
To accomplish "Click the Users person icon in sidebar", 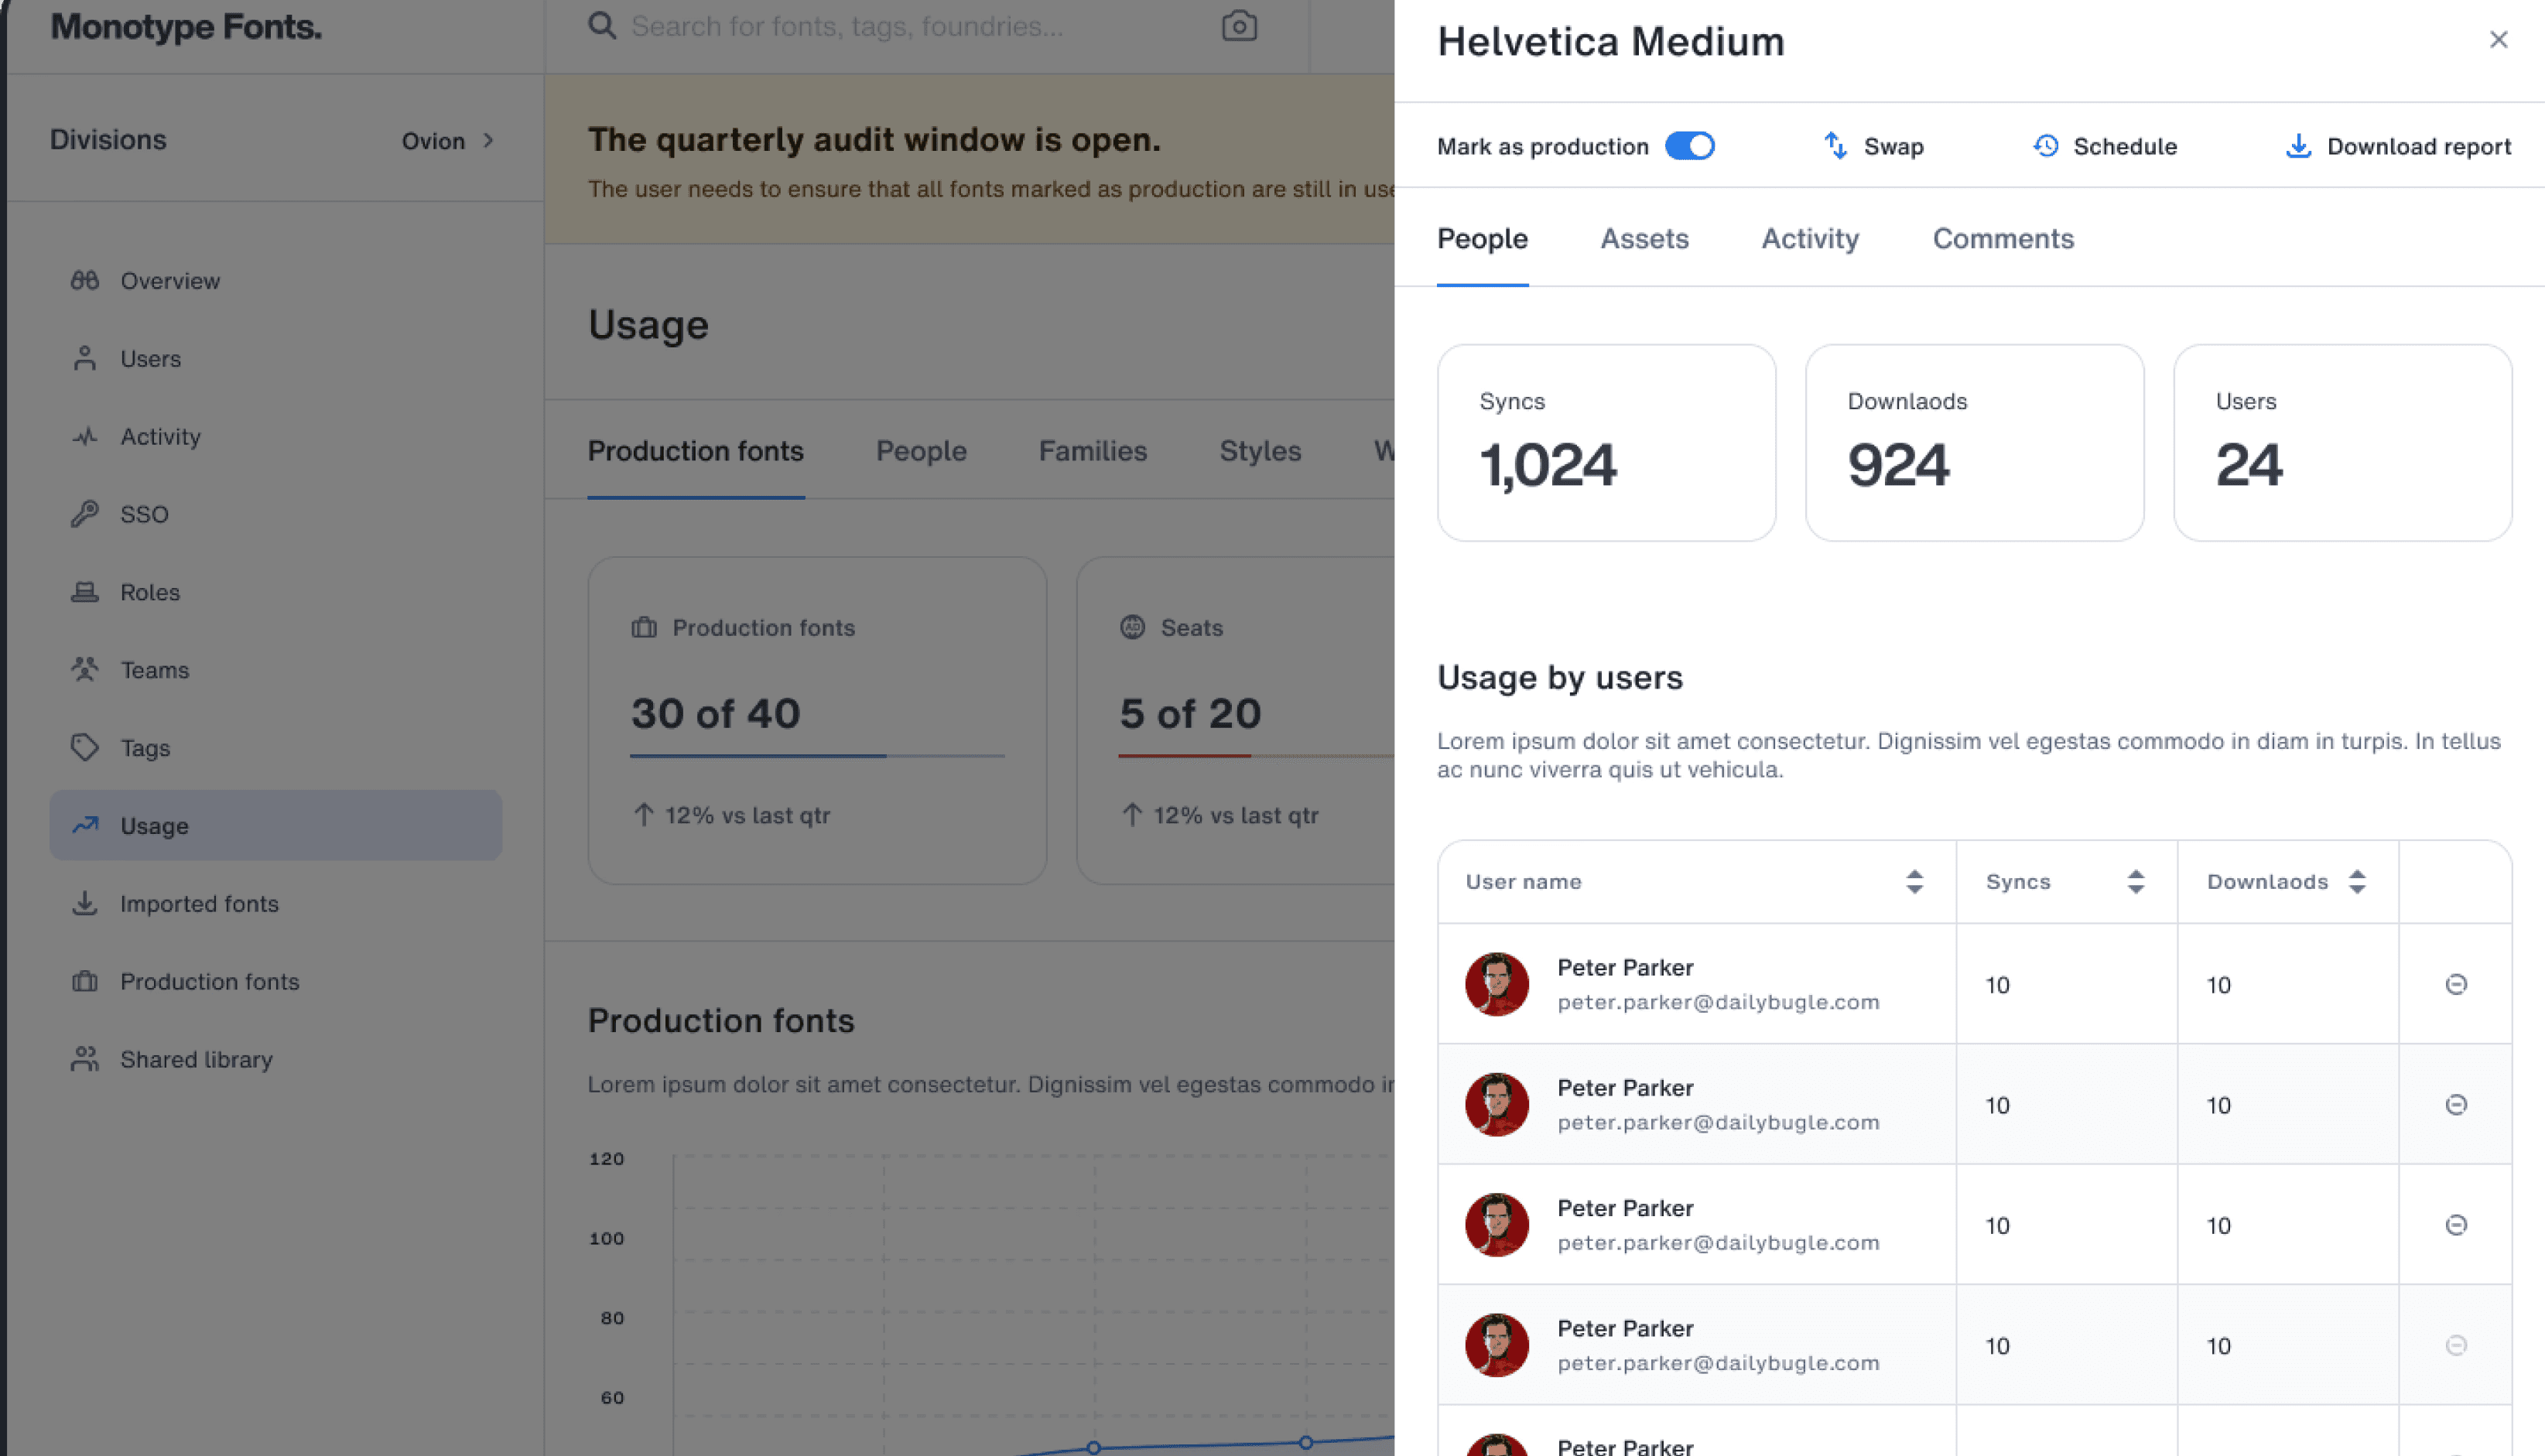I will (x=85, y=359).
